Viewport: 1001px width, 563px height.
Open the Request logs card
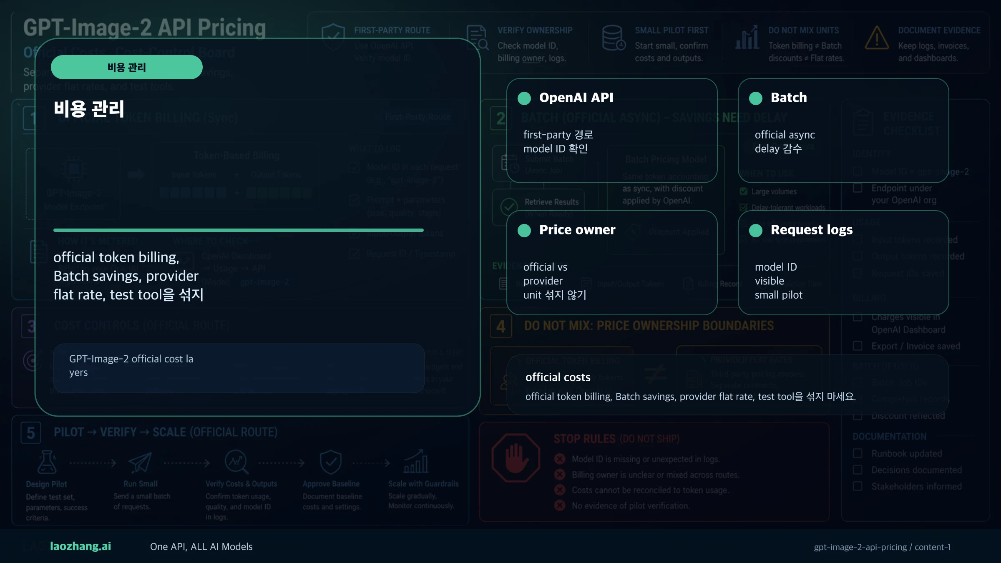[x=843, y=263]
